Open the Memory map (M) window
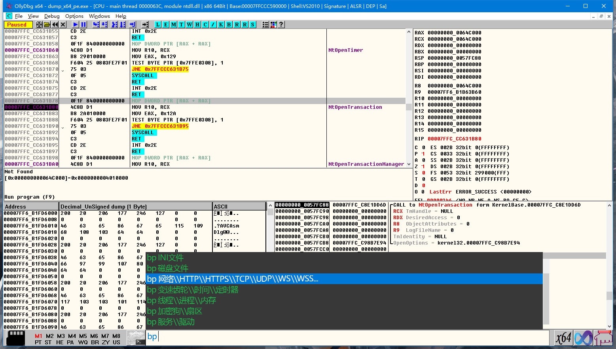616x349 pixels. tap(173, 25)
